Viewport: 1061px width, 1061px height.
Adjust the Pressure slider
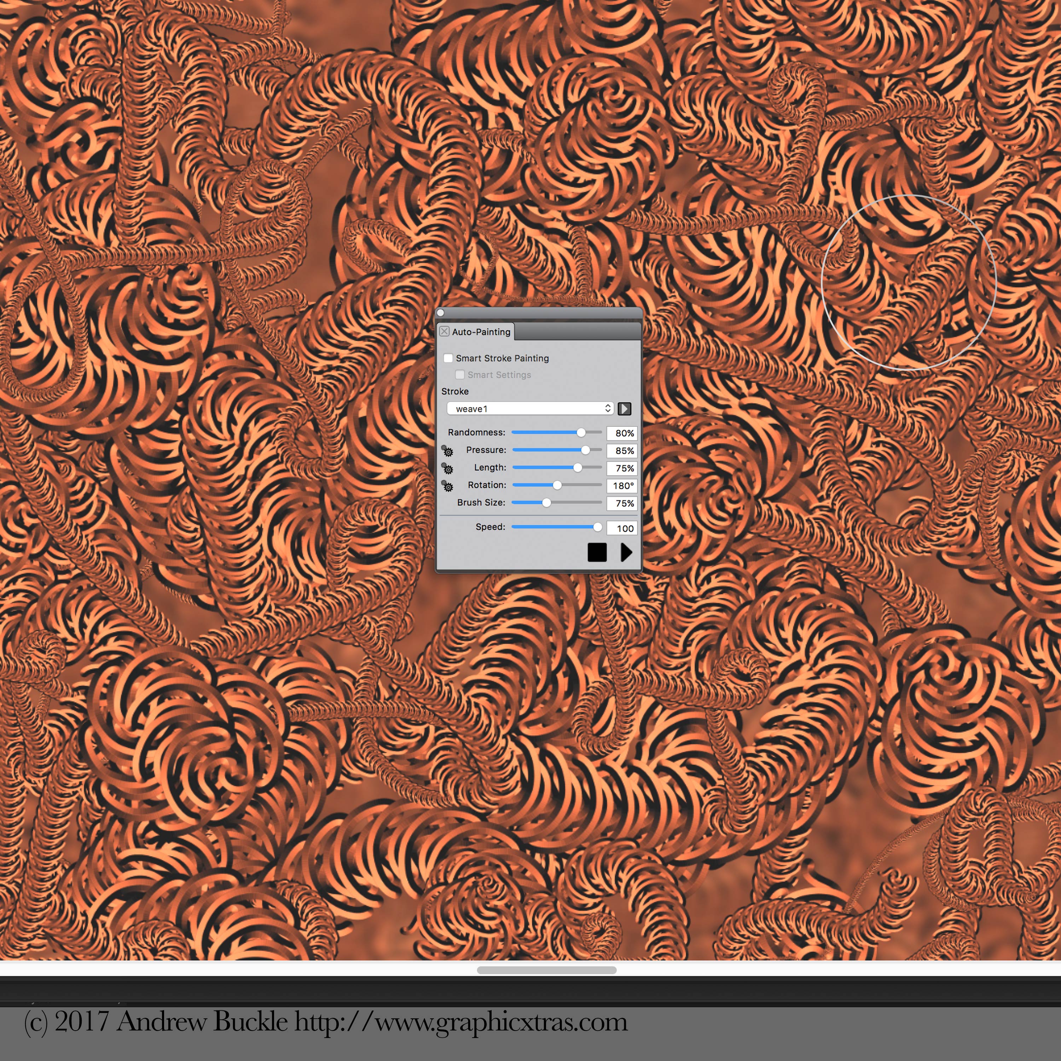tap(556, 450)
